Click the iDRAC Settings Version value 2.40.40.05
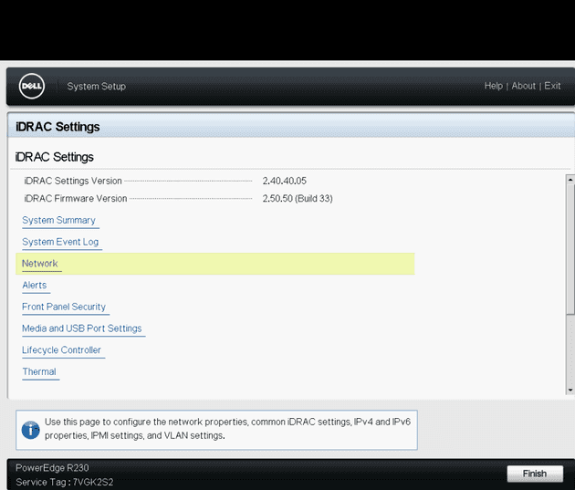The width and height of the screenshot is (575, 490). click(284, 181)
